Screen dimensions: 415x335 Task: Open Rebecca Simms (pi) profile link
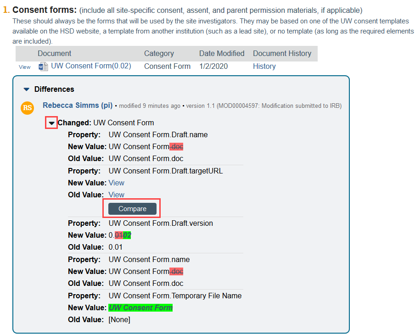tap(78, 106)
